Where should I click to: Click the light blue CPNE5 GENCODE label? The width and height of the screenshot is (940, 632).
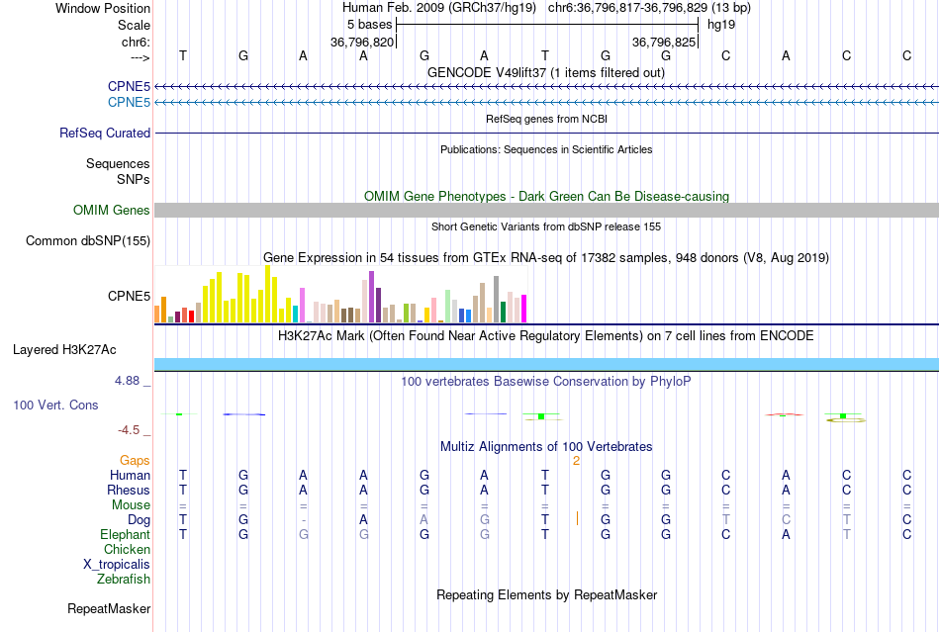click(129, 102)
